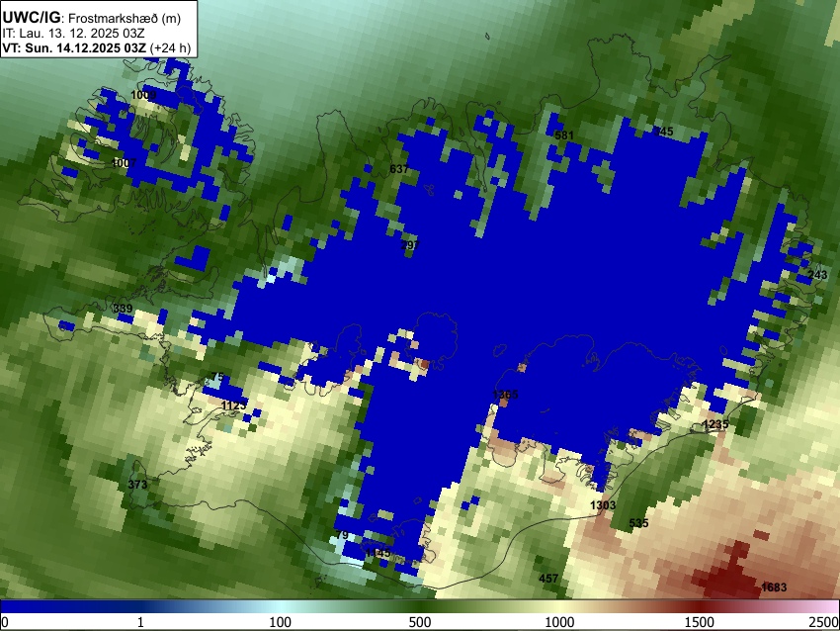Click the map value label "535"

pyautogui.click(x=638, y=523)
